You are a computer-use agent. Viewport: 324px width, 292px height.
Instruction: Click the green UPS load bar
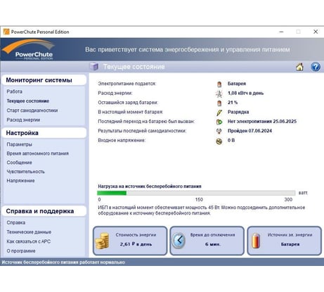[x=112, y=193]
